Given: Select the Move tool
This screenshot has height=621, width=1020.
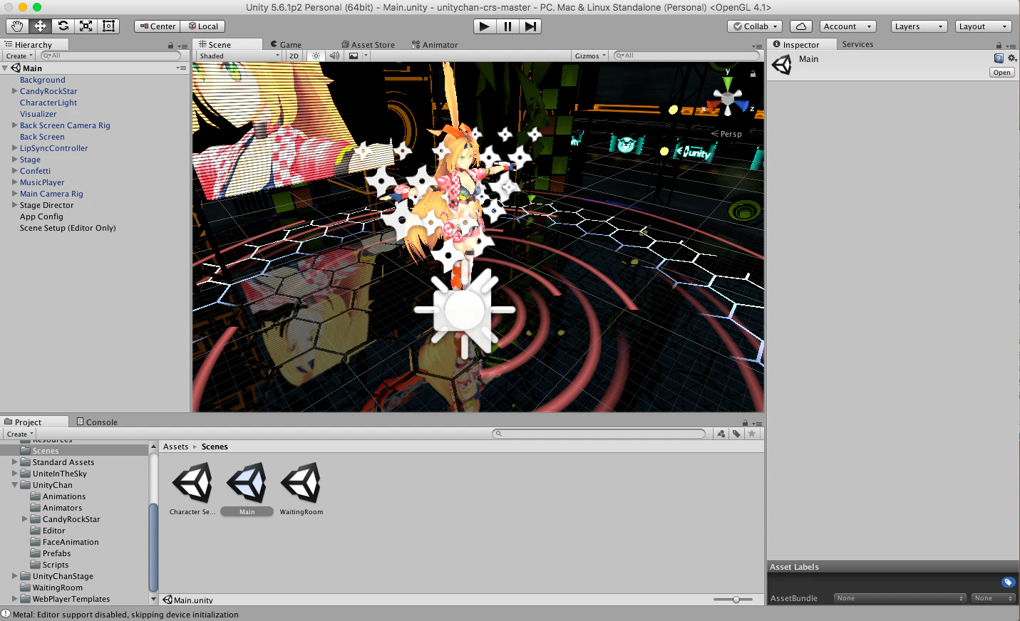Looking at the screenshot, I should [x=40, y=26].
